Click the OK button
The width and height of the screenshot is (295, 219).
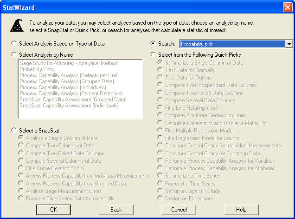[x=54, y=210]
